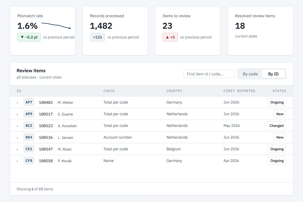
Task: Select the name M. Rossi
Action: coord(64,149)
